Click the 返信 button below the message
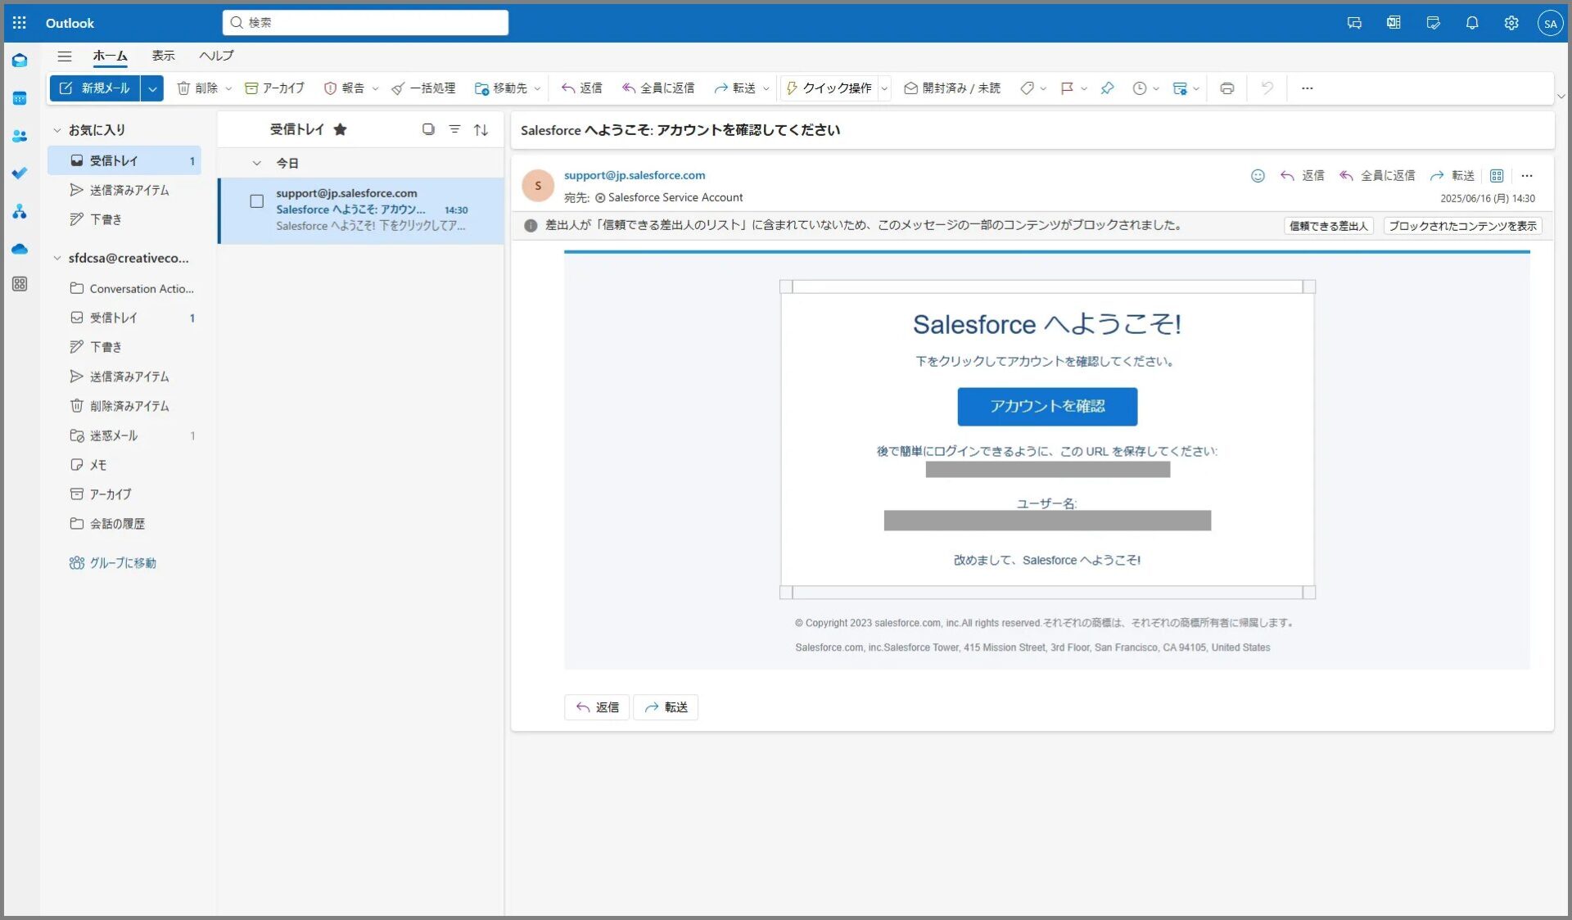This screenshot has height=920, width=1572. (597, 707)
